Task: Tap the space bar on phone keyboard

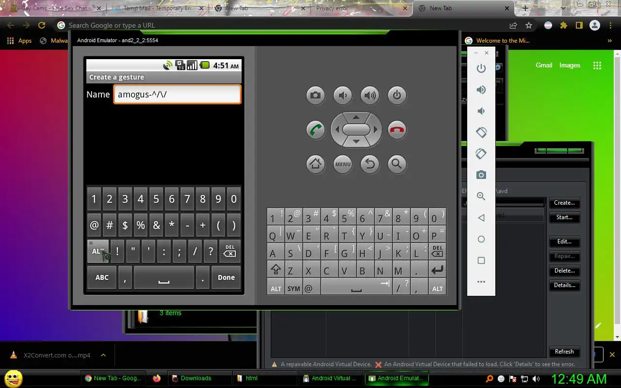Action: 164,277
